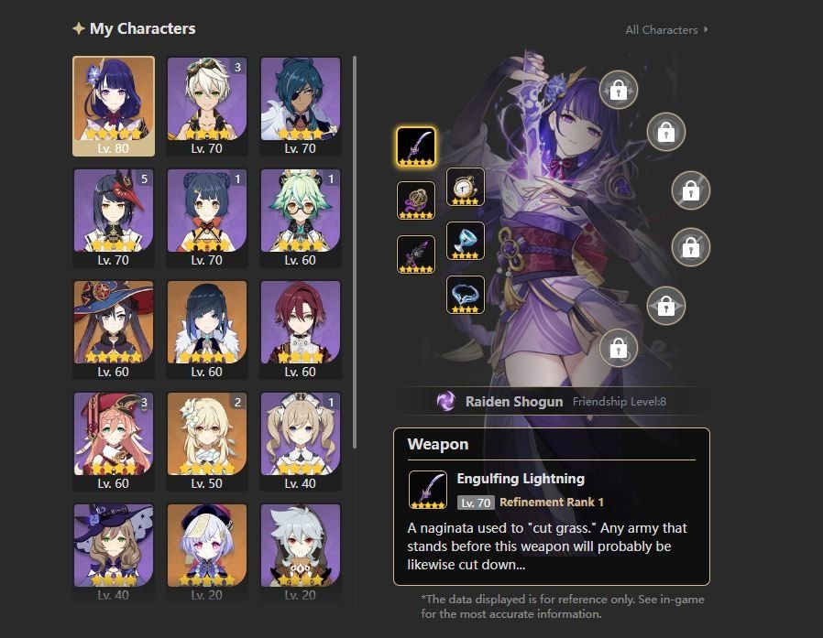This screenshot has width=823, height=638.
Task: Click the weapon icon in Weapon panel
Action: pos(428,490)
